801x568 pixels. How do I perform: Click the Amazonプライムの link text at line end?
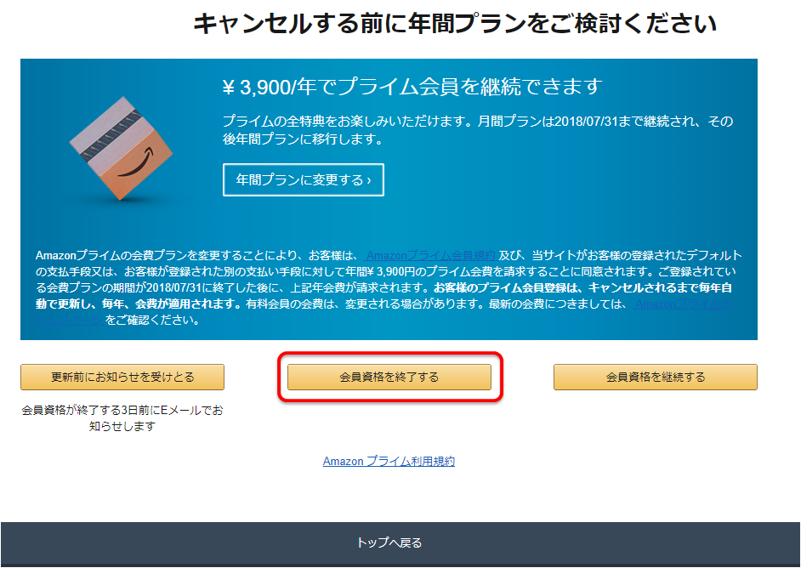click(683, 304)
